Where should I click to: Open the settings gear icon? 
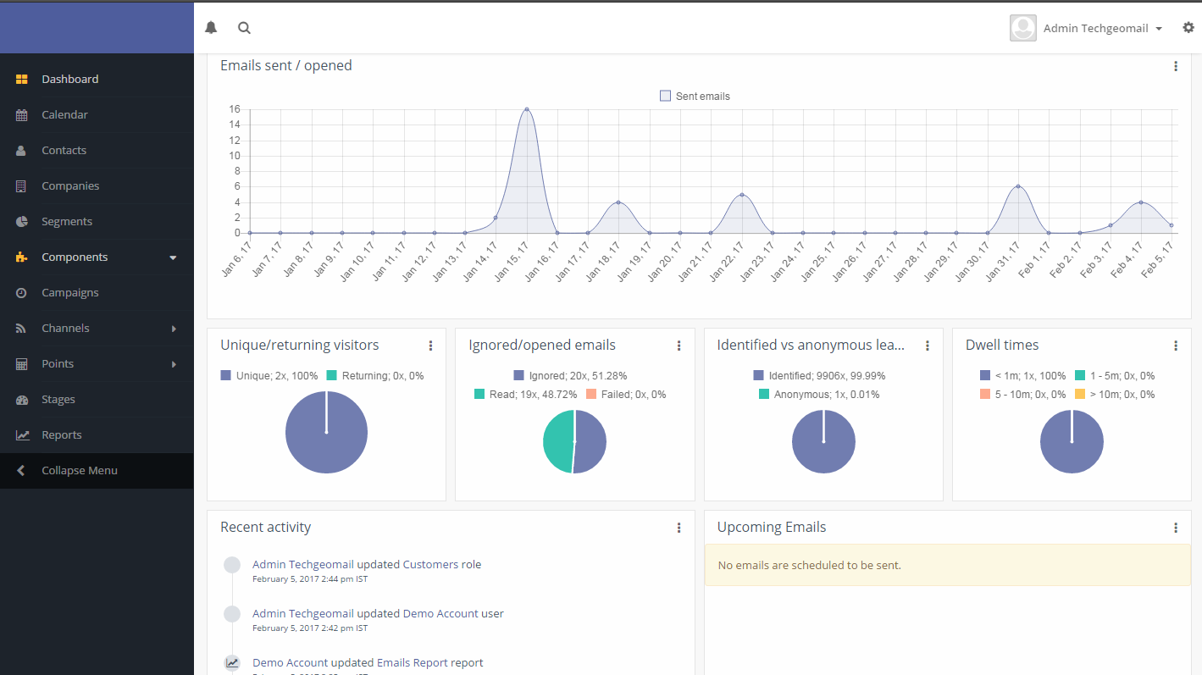[x=1188, y=28]
